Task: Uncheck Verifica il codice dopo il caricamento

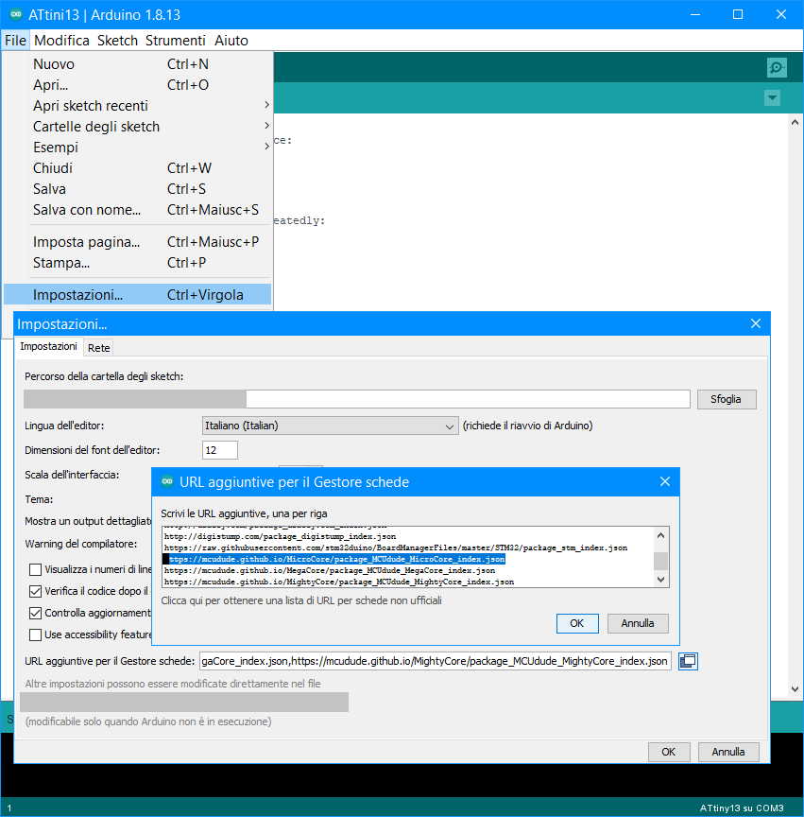Action: 35,591
